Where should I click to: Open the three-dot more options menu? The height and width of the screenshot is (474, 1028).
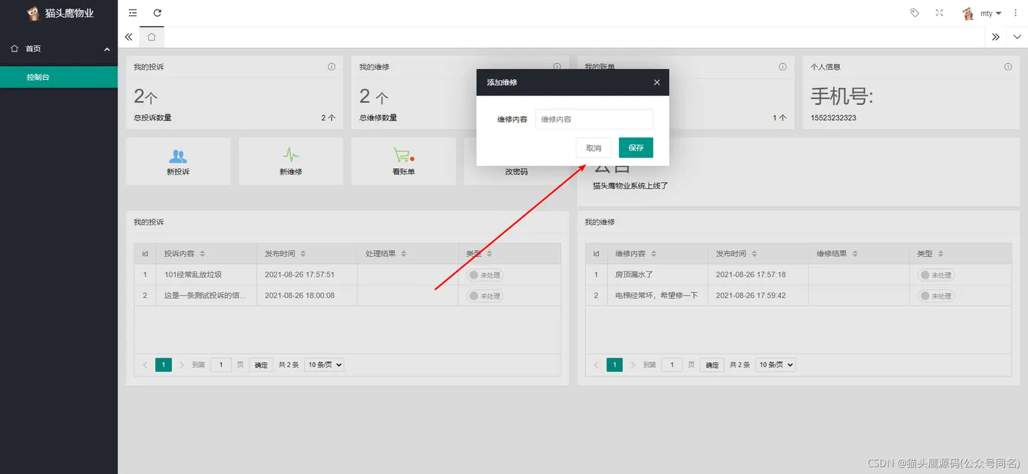point(1016,13)
